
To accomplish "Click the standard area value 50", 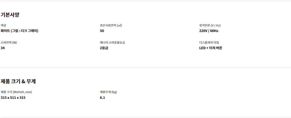I will click(x=102, y=31).
